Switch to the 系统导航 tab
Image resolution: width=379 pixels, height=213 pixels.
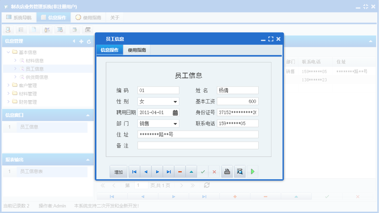19,17
